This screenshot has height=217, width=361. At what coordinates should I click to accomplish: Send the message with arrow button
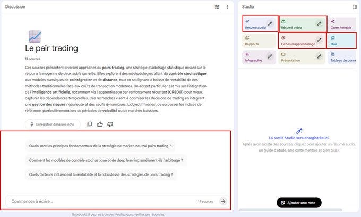223,202
